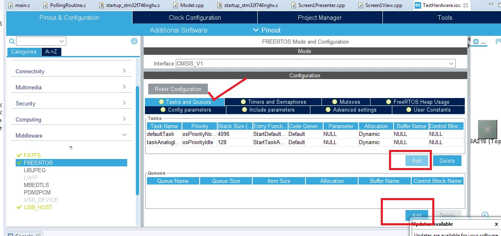Open the Tools tab
Image resolution: width=501 pixels, height=236 pixels.
click(x=445, y=18)
